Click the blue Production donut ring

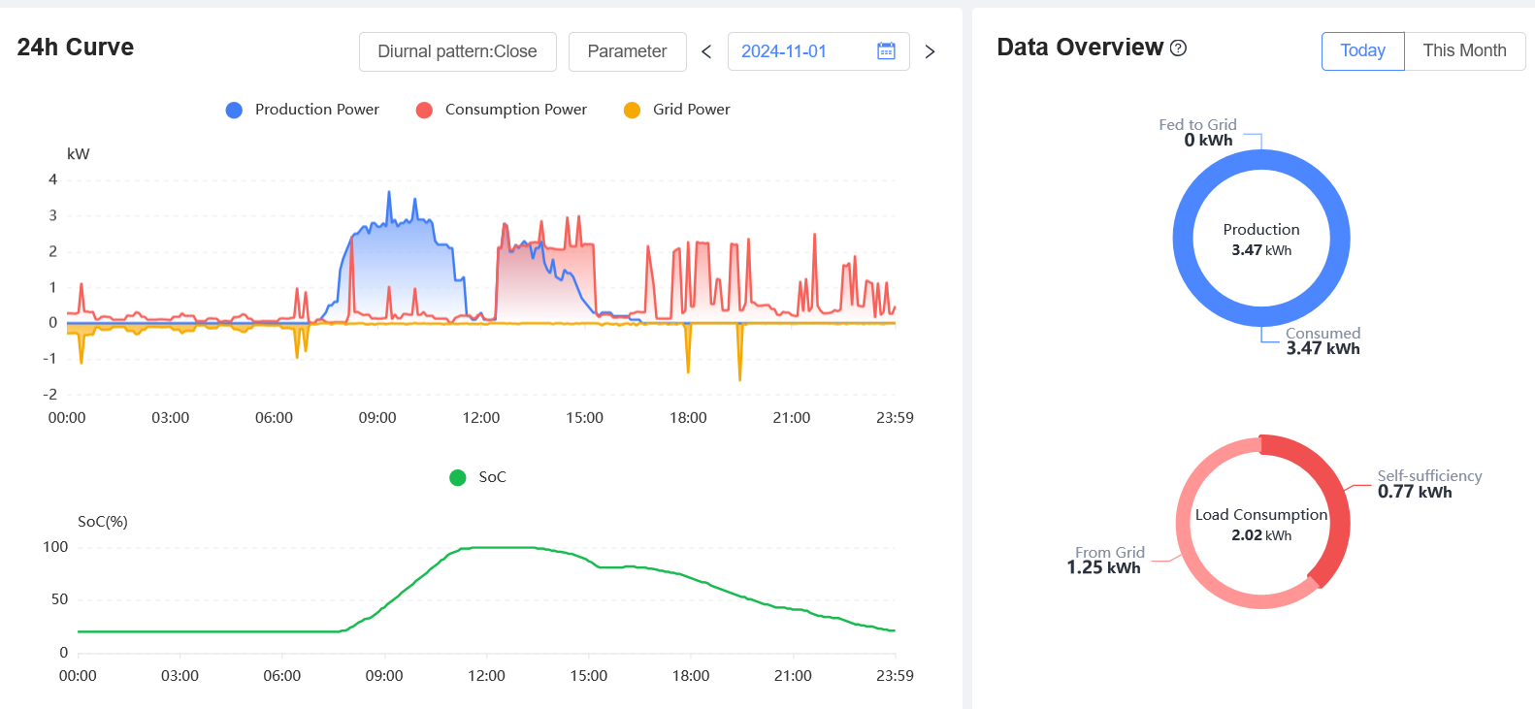pyautogui.click(x=1183, y=239)
